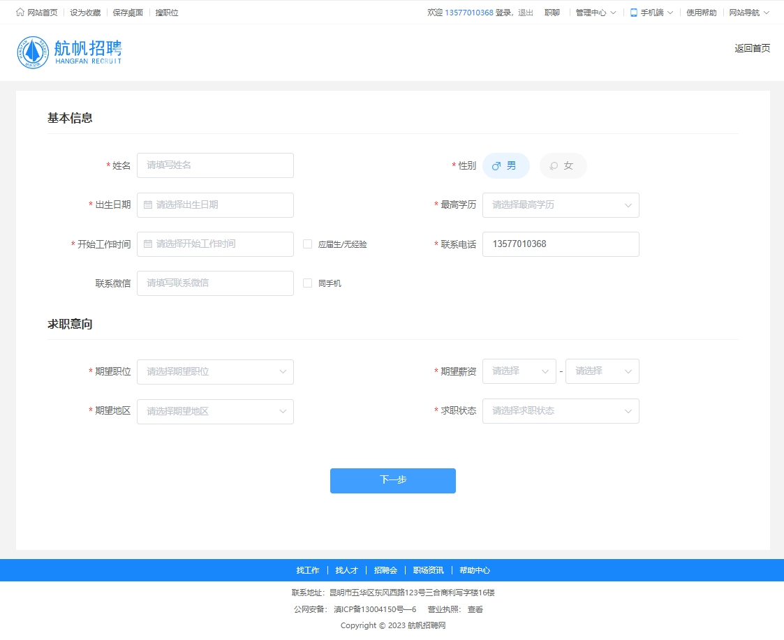Open the 管理中心 menu
This screenshot has width=784, height=640.
click(596, 13)
